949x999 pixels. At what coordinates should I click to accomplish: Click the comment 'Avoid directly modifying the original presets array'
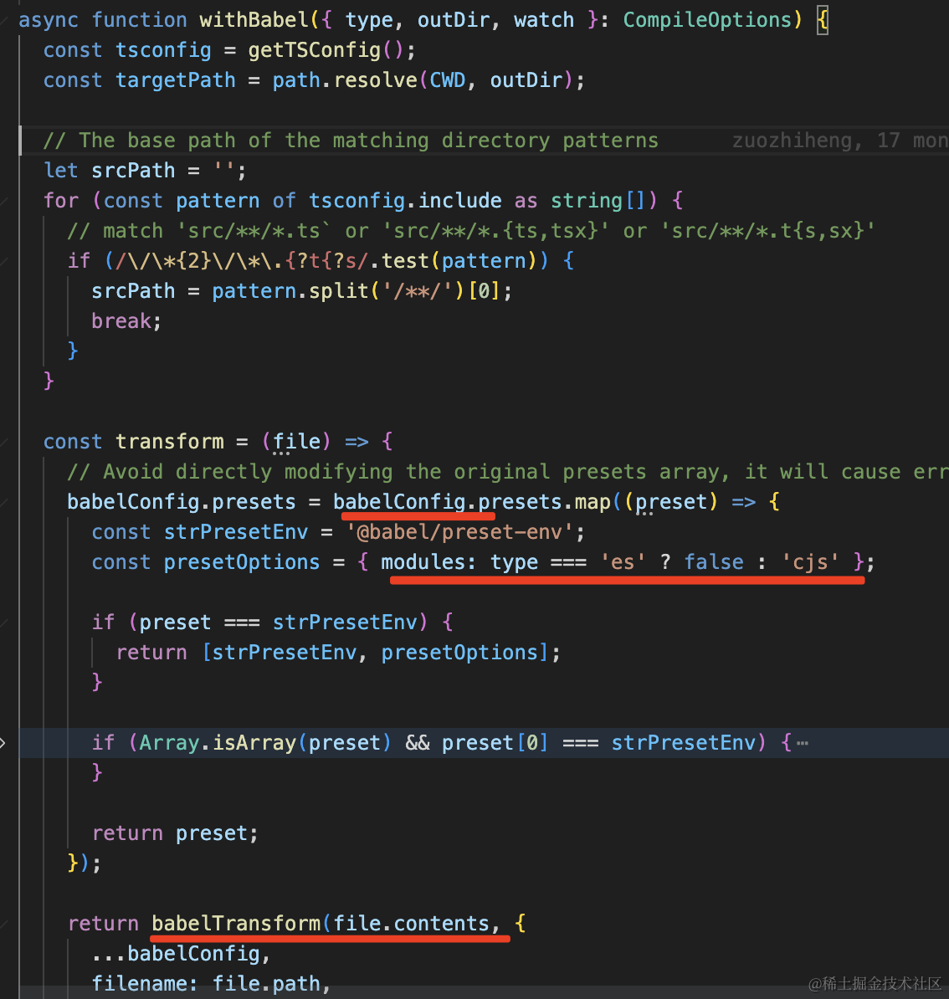coord(507,472)
